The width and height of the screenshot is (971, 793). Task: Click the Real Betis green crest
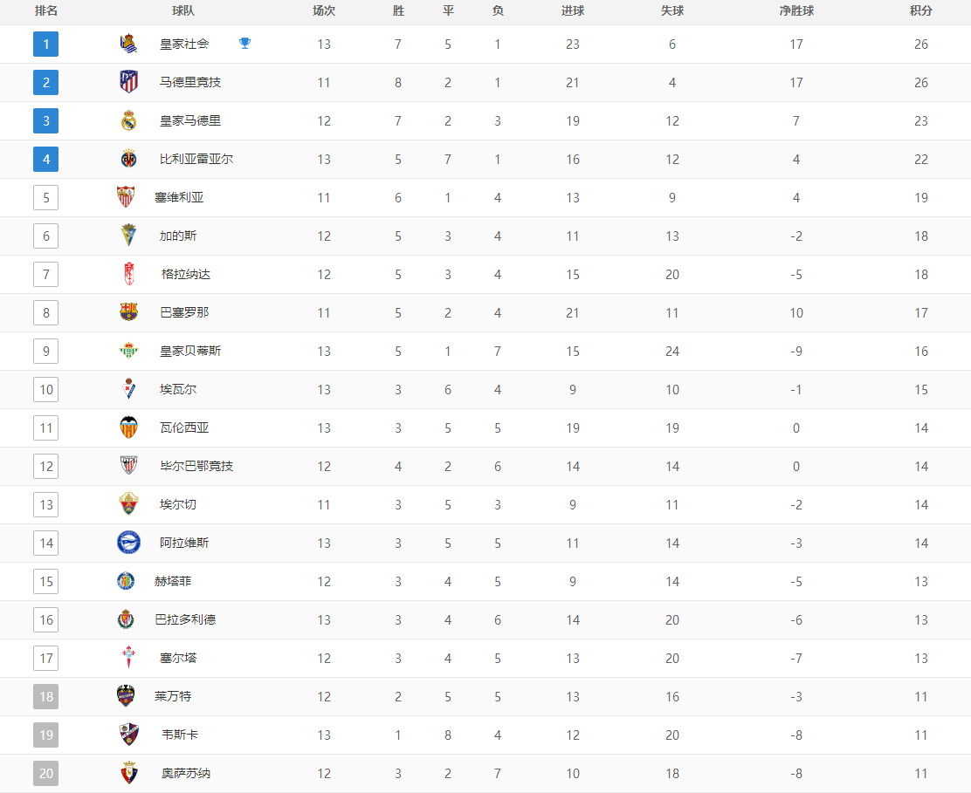pos(128,351)
